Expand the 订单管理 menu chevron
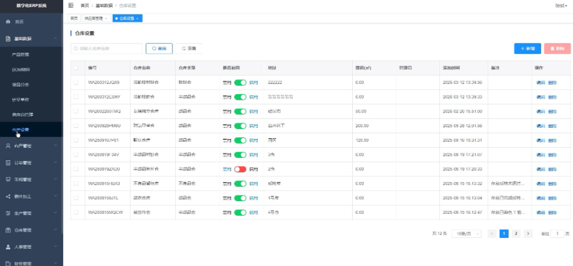 [x=55, y=162]
